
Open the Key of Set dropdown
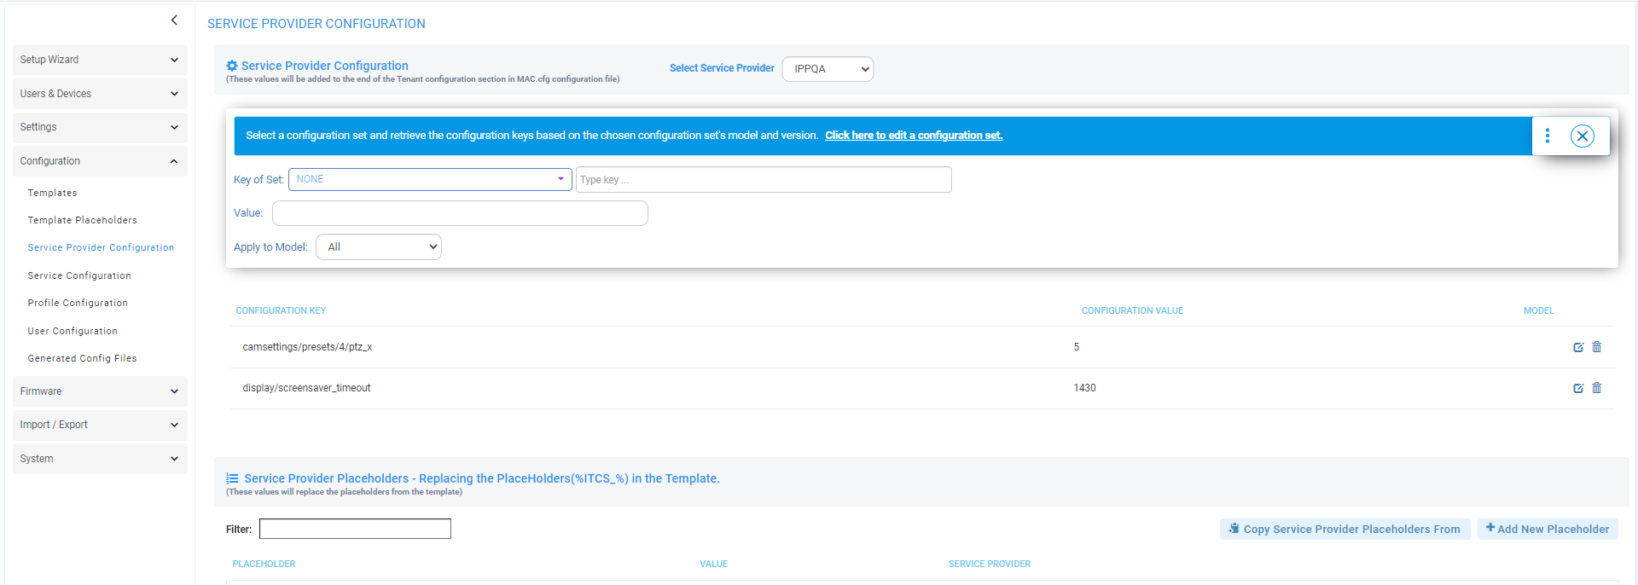point(430,179)
